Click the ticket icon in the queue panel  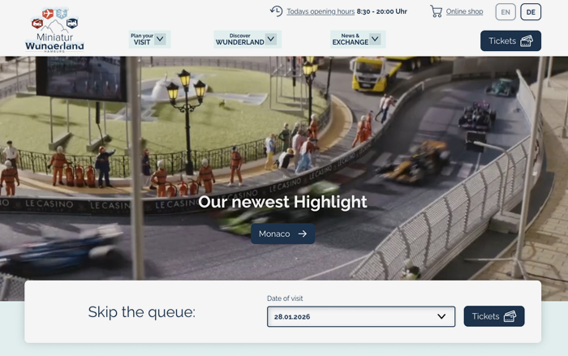tap(510, 316)
